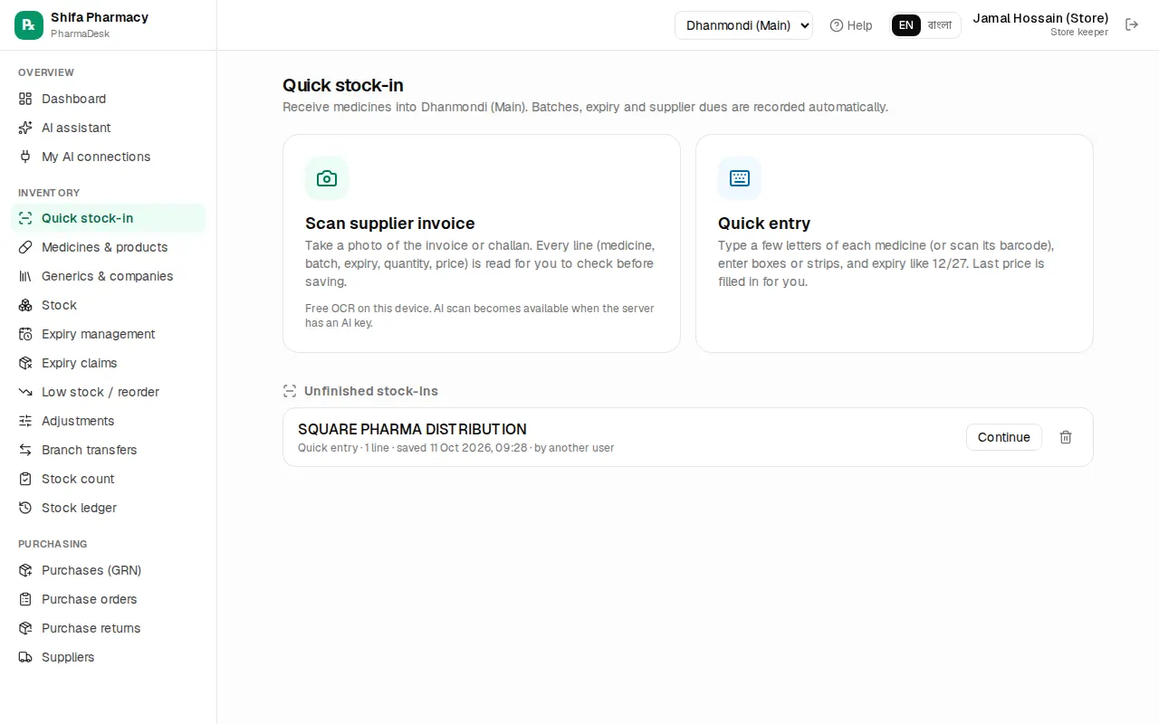Click the plug icon for My AI connections
The height and width of the screenshot is (724, 1159).
(25, 157)
